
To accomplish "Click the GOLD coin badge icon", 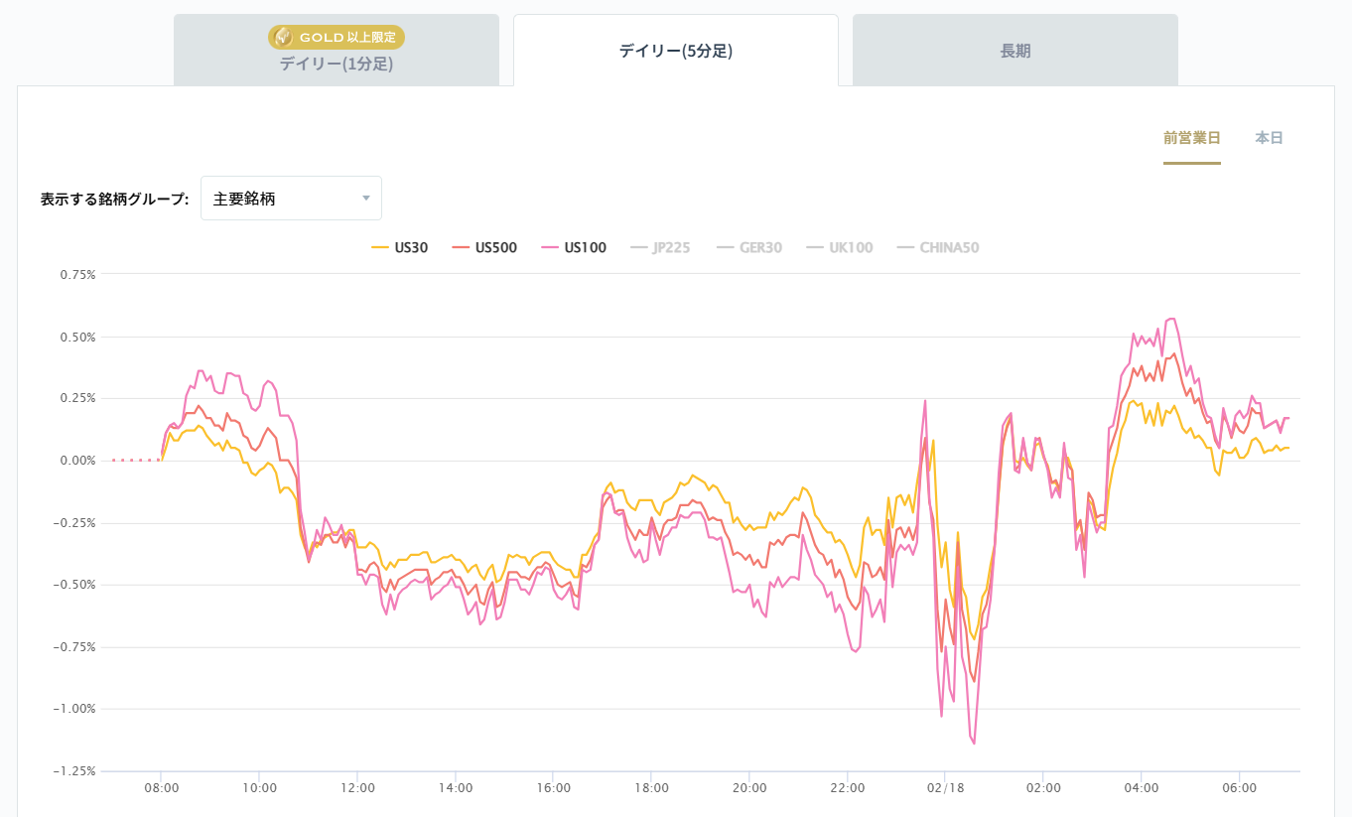I will [283, 38].
